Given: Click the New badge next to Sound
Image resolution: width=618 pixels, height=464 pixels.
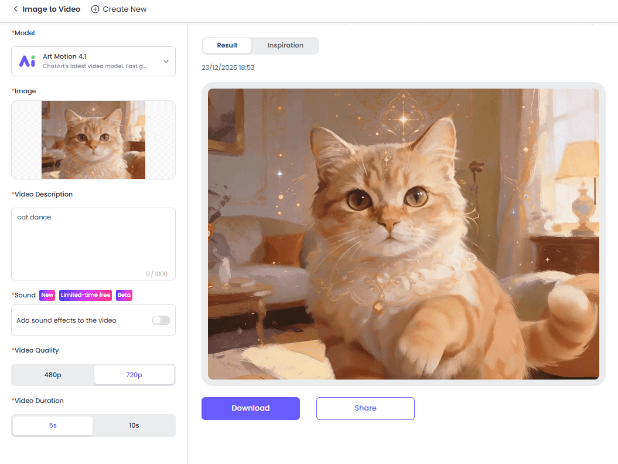Looking at the screenshot, I should coord(47,295).
